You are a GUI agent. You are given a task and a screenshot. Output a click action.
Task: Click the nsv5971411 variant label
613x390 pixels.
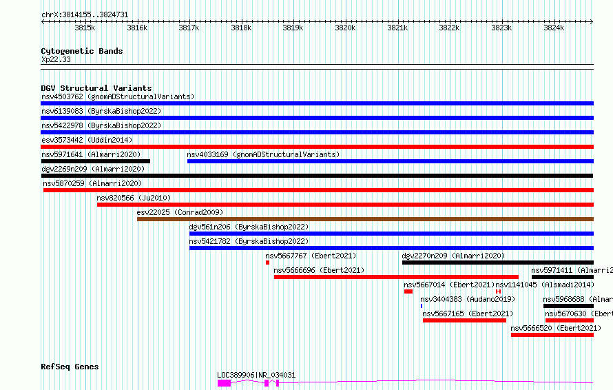pyautogui.click(x=572, y=270)
